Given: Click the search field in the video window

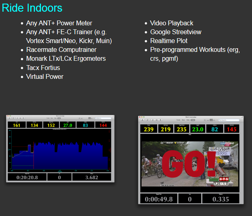Looking at the screenshot, I should coord(229,120).
